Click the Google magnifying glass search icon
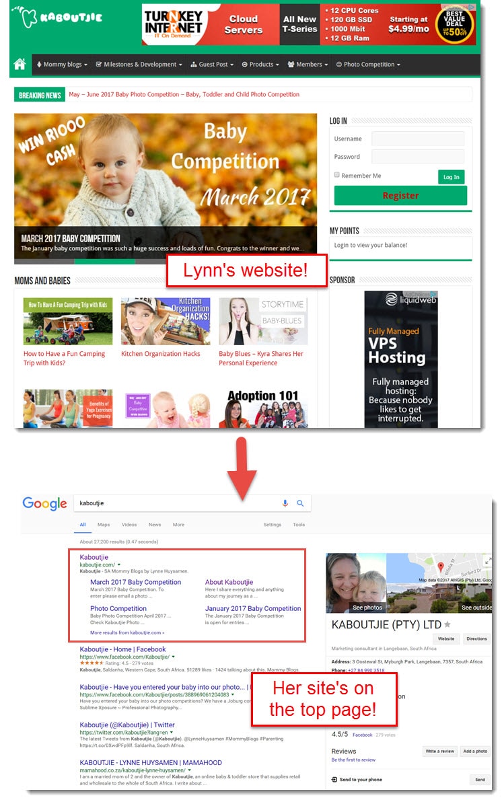Image resolution: width=502 pixels, height=802 pixels. [x=300, y=503]
